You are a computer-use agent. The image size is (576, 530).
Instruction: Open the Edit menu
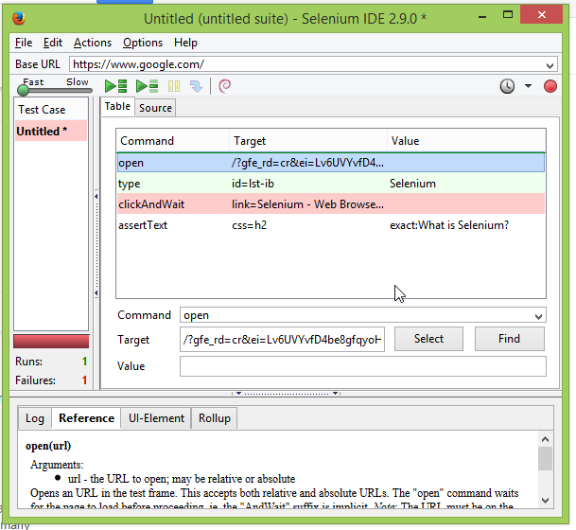[53, 43]
